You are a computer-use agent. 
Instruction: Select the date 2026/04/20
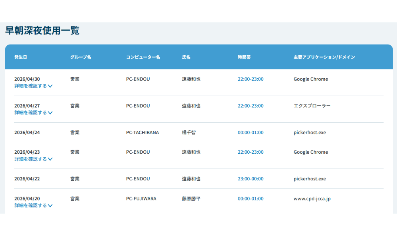pos(27,199)
